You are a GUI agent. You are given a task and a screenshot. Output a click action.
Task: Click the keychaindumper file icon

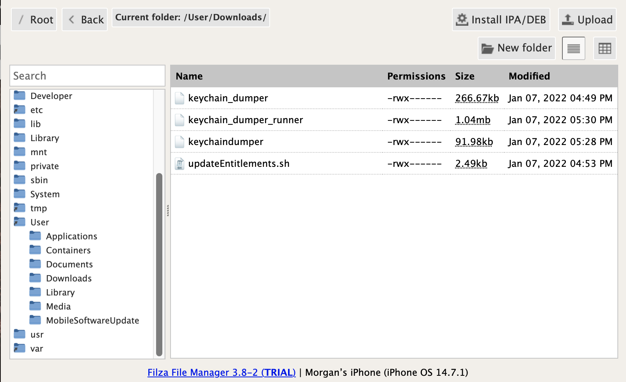coord(180,142)
